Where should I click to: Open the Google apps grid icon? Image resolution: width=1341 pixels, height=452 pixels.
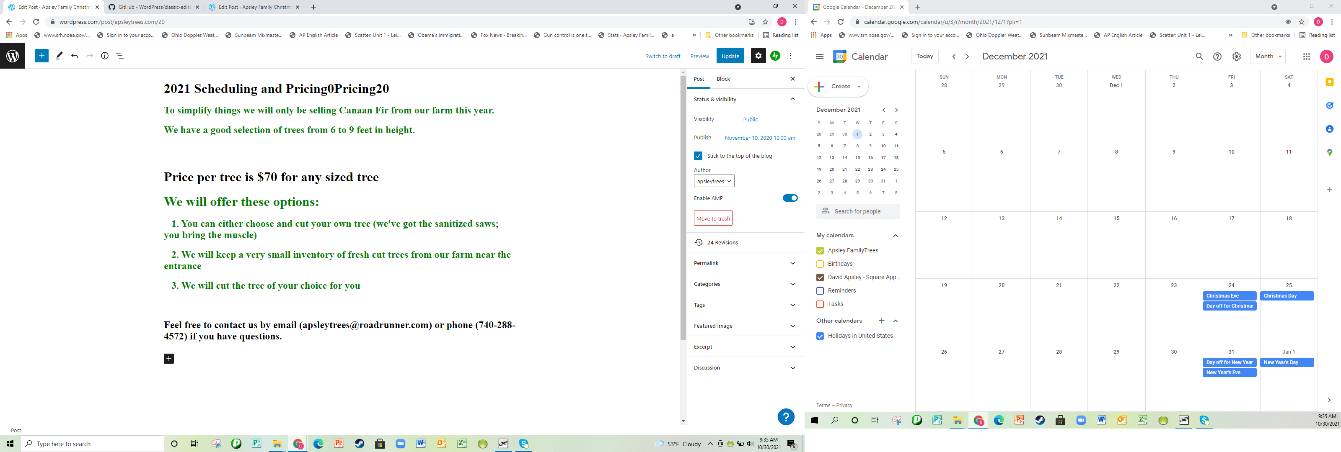[1306, 56]
